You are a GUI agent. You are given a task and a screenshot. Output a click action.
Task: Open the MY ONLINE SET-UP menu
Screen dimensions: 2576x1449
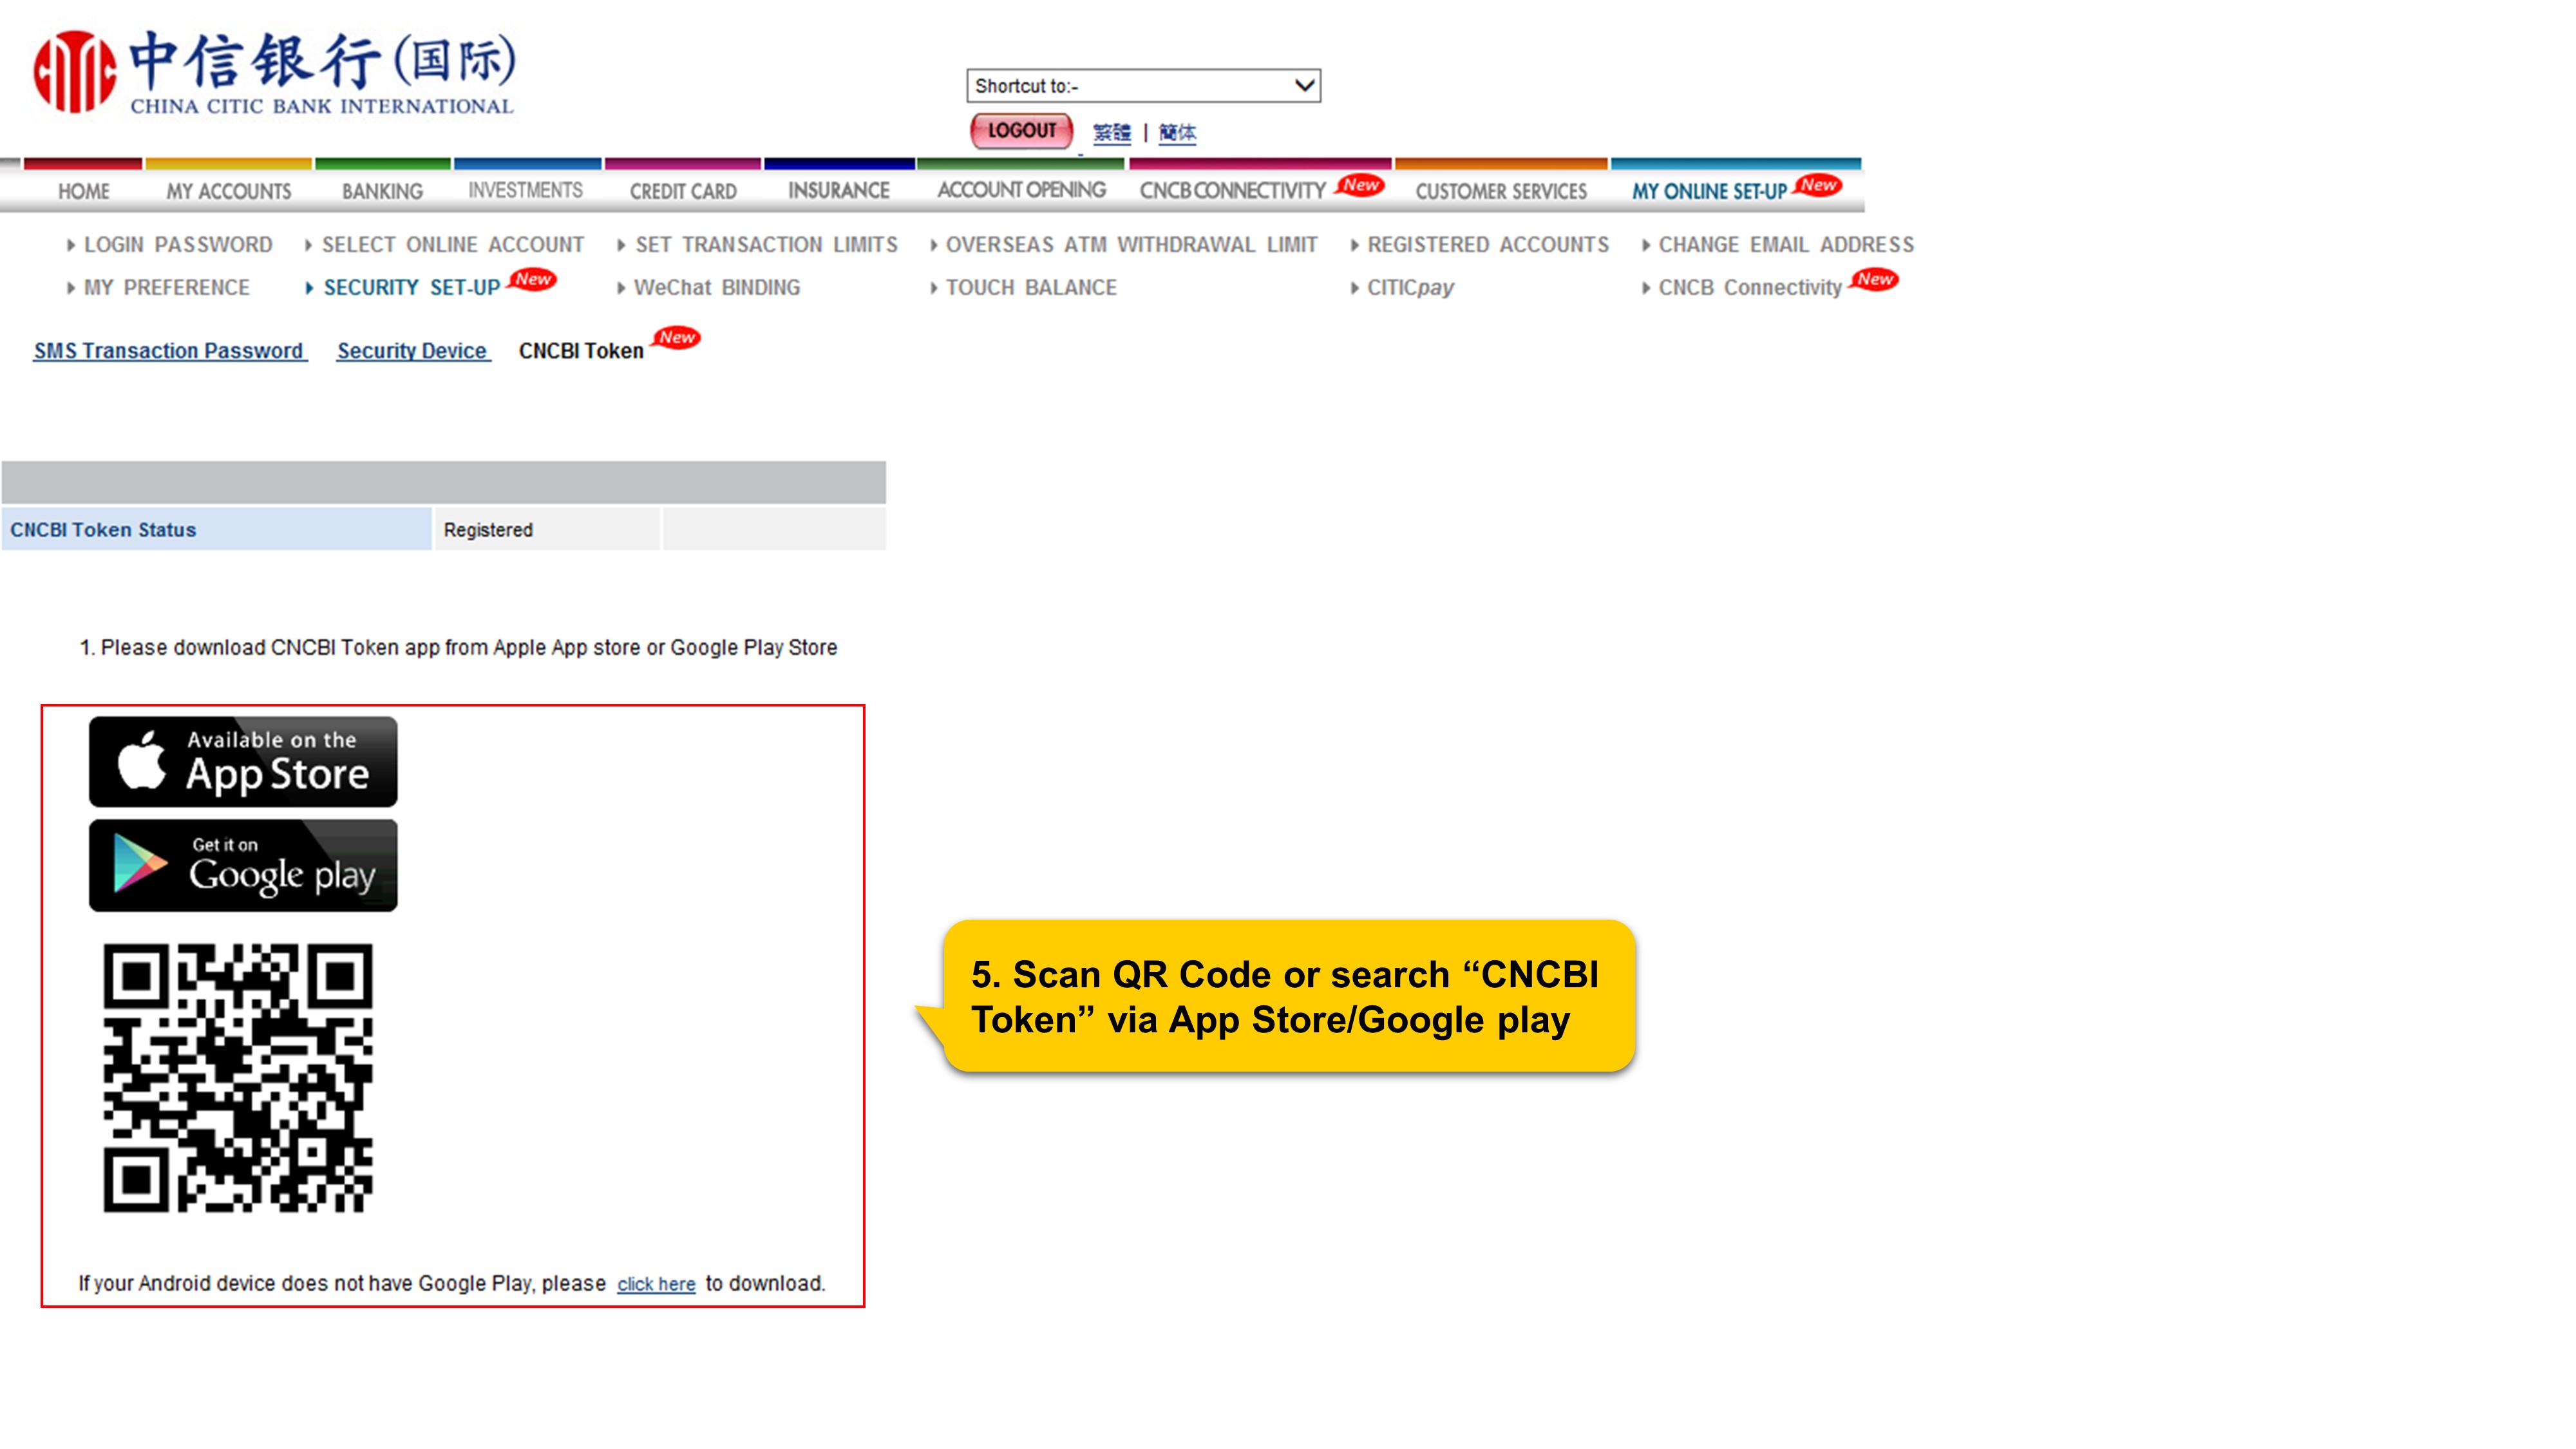click(1709, 191)
